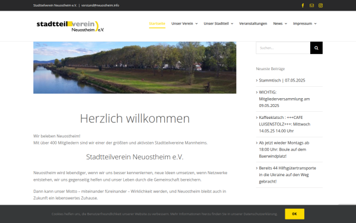Open the Instagram icon in header
This screenshot has width=356, height=223.
coord(320,5)
